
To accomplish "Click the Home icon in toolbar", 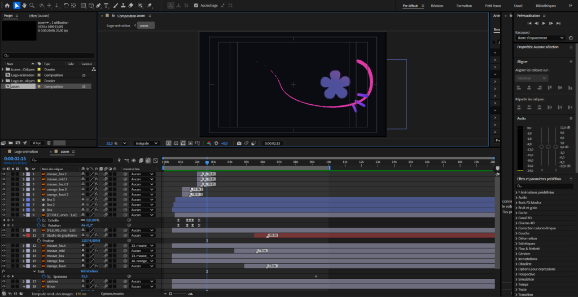I will click(7, 6).
